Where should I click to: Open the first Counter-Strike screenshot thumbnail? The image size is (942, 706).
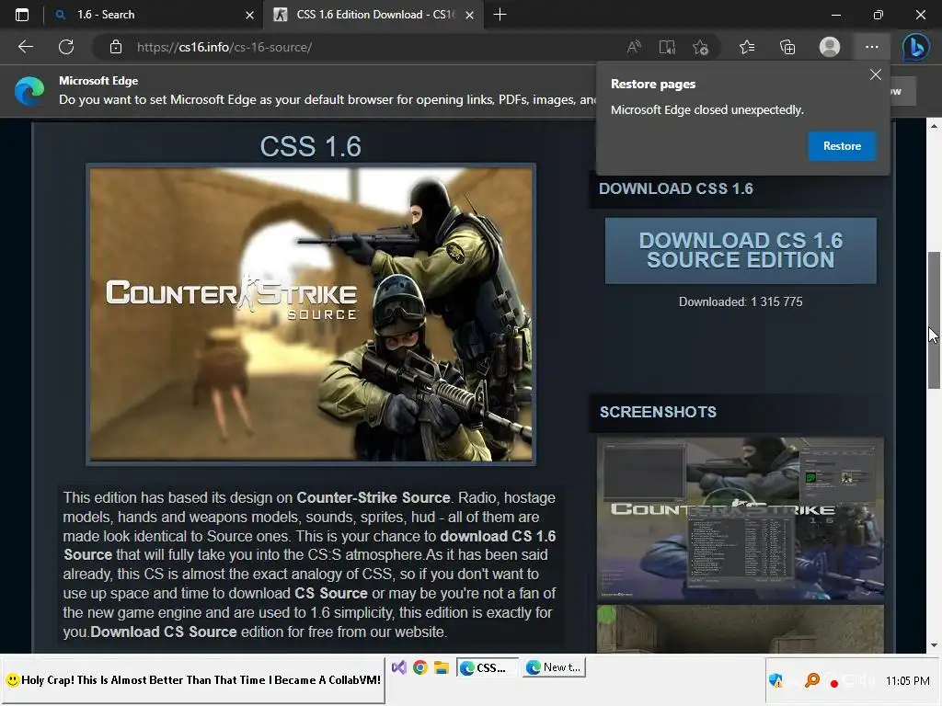tap(741, 518)
